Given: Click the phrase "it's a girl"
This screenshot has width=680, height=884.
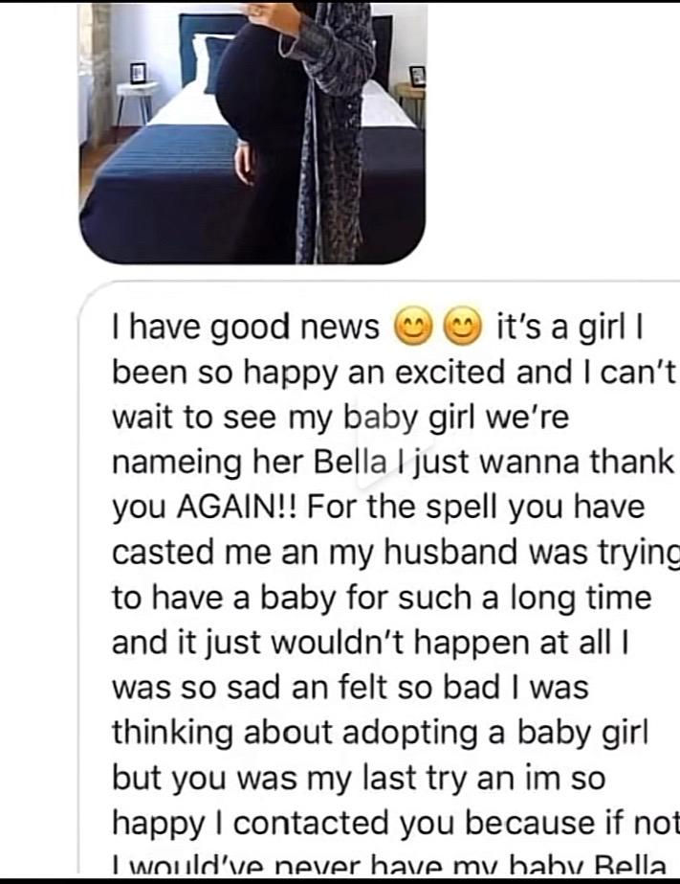Looking at the screenshot, I should (561, 328).
